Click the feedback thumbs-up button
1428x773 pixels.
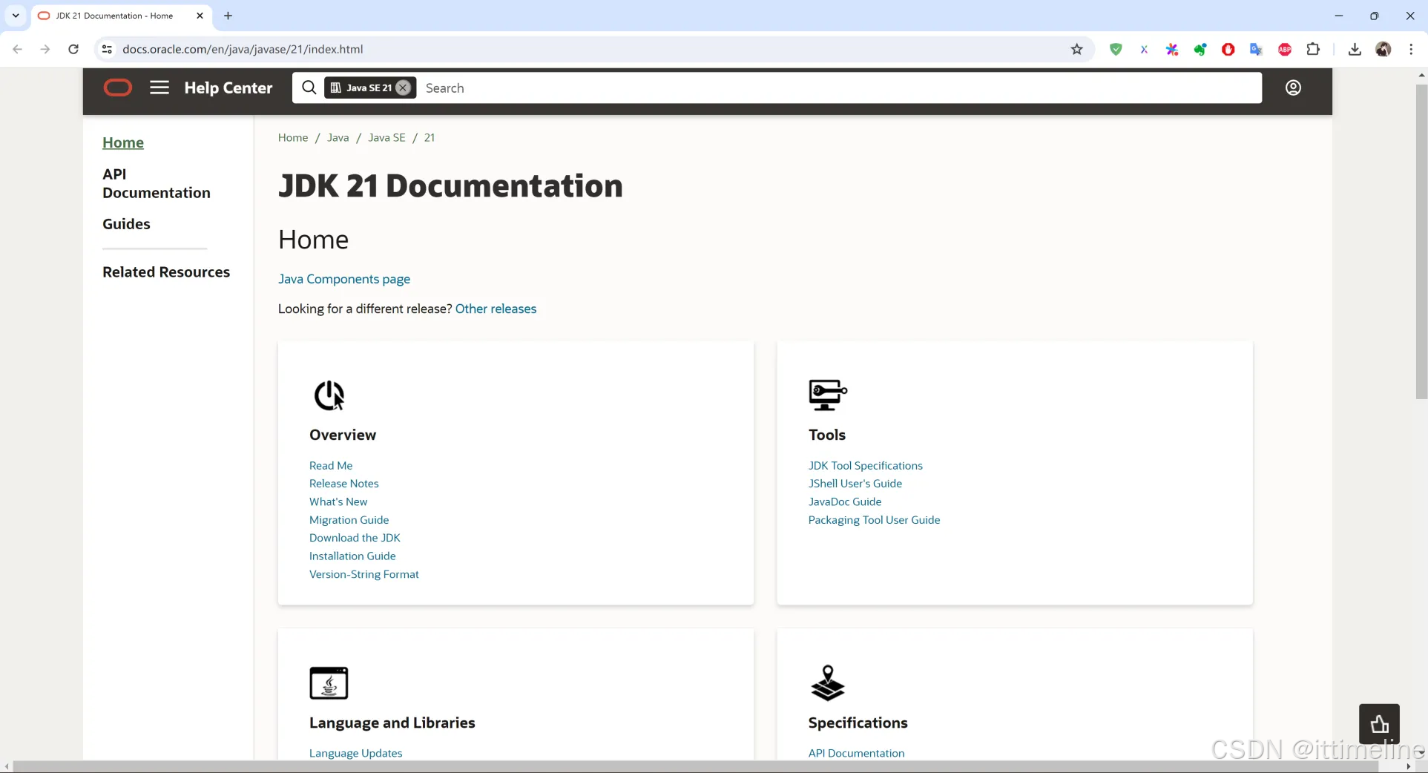click(1379, 724)
